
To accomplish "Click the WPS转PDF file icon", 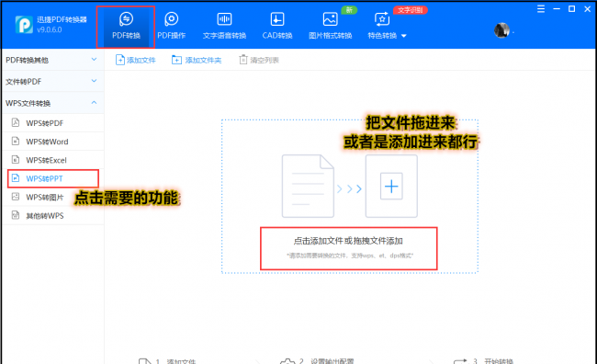I will coord(16,122).
